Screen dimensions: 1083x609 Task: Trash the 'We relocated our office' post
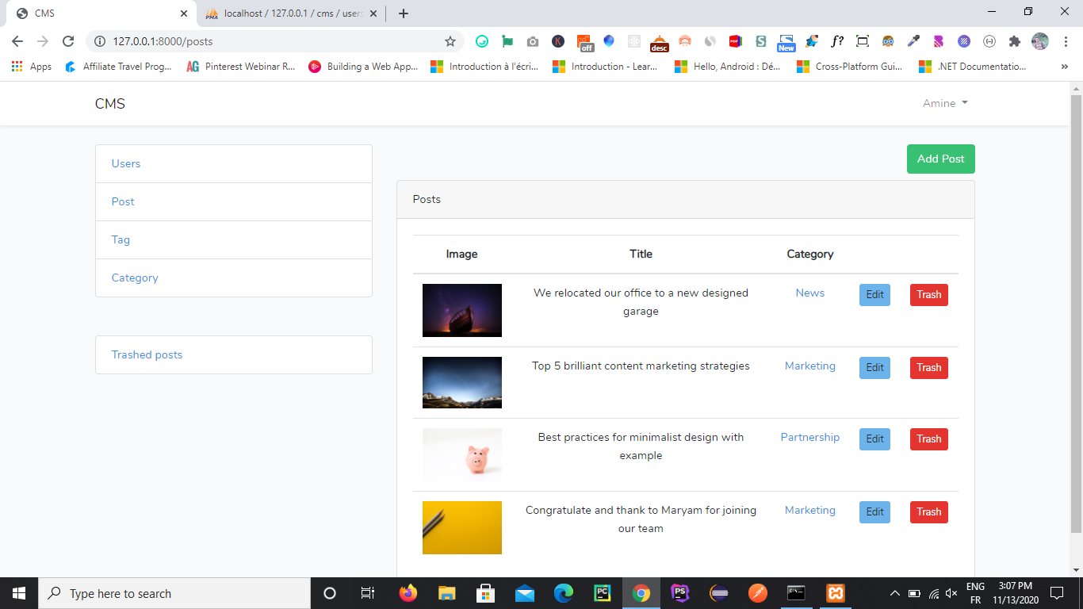click(x=929, y=294)
